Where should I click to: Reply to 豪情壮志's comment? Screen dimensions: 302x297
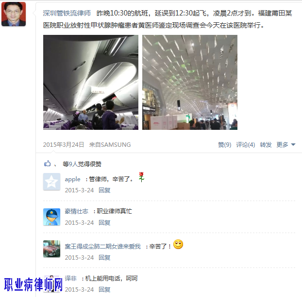click(x=104, y=222)
